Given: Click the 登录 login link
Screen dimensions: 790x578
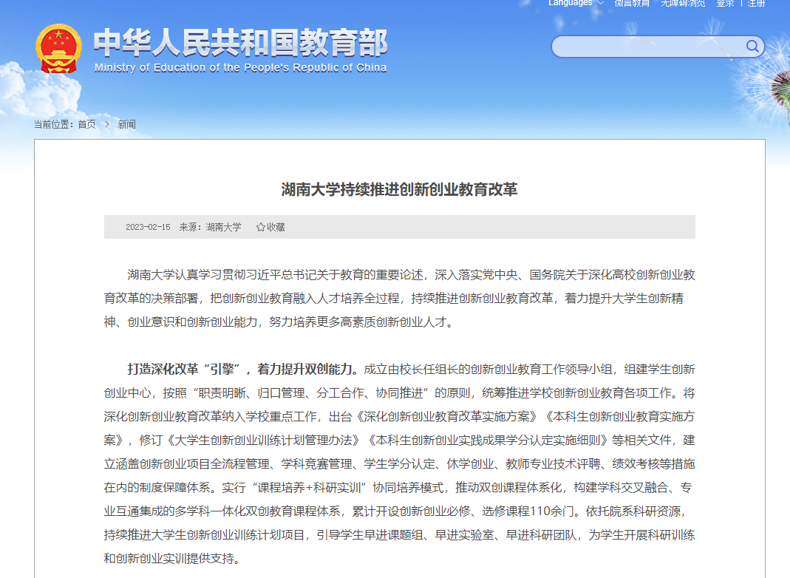Looking at the screenshot, I should click(725, 3).
